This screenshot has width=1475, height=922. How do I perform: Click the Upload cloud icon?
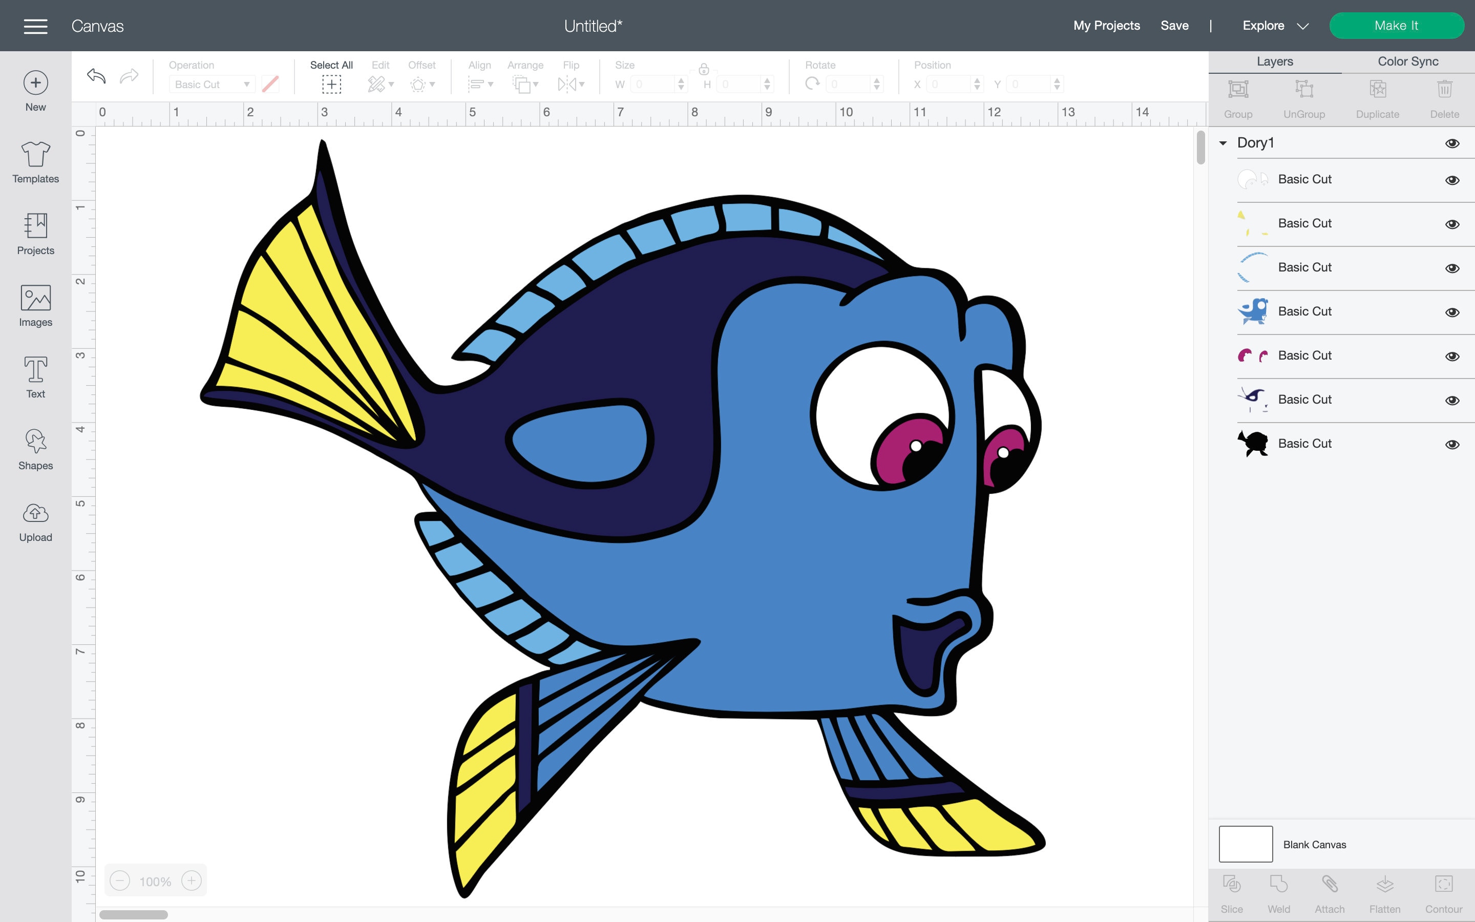[35, 513]
